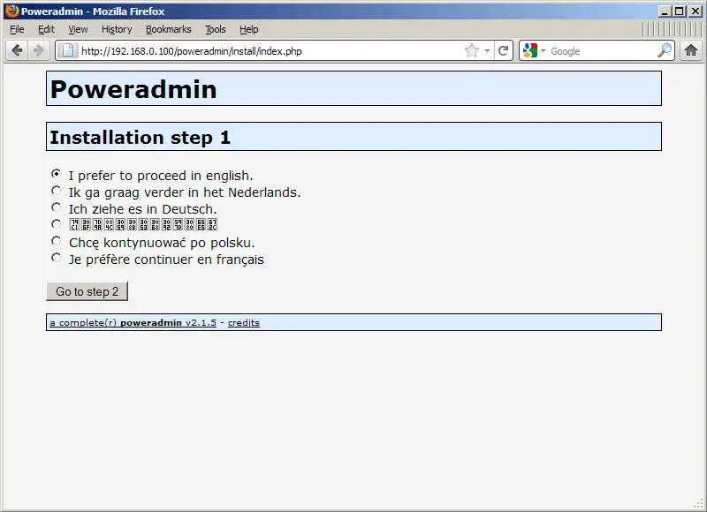Go back with the browser back arrow
Screen dimensions: 707x512
(x=17, y=50)
